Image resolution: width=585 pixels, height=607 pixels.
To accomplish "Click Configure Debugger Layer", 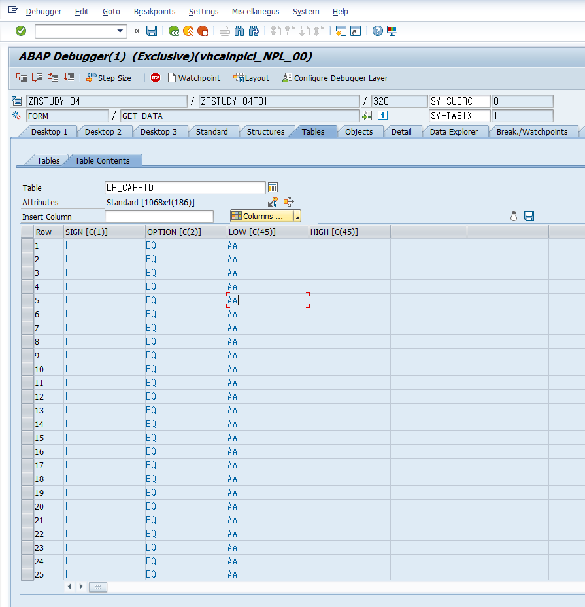I will [x=335, y=78].
